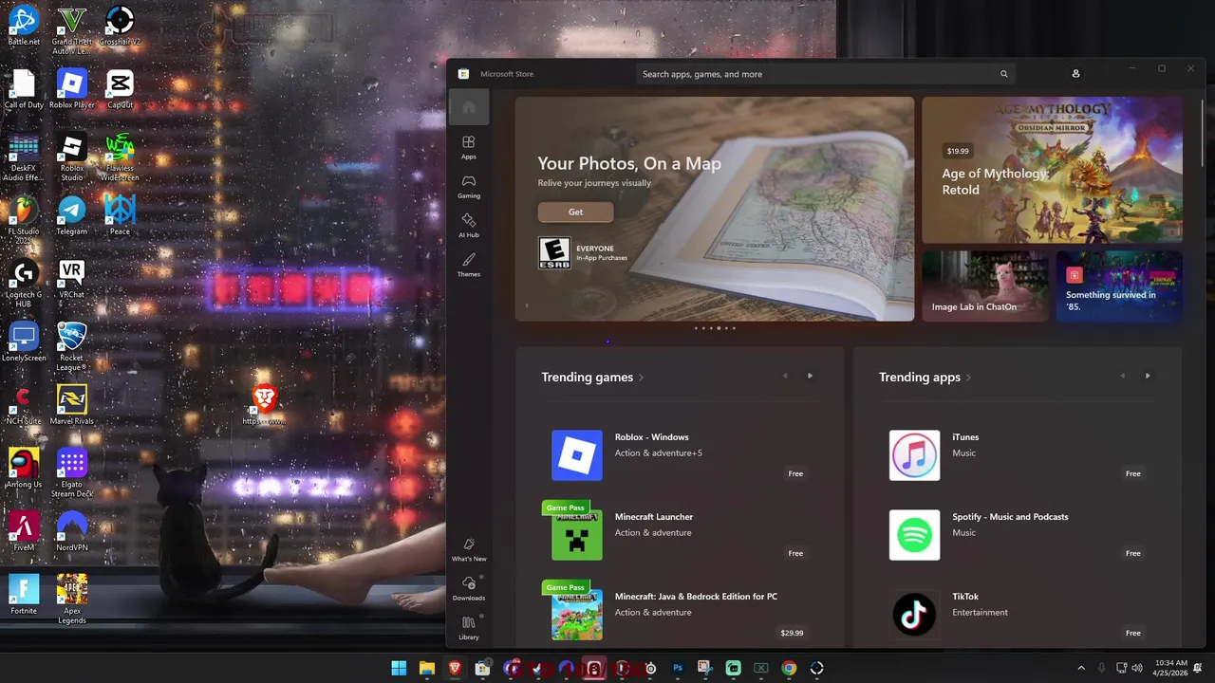Image resolution: width=1215 pixels, height=683 pixels.
Task: Show next Trending apps items
Action: (x=1148, y=377)
